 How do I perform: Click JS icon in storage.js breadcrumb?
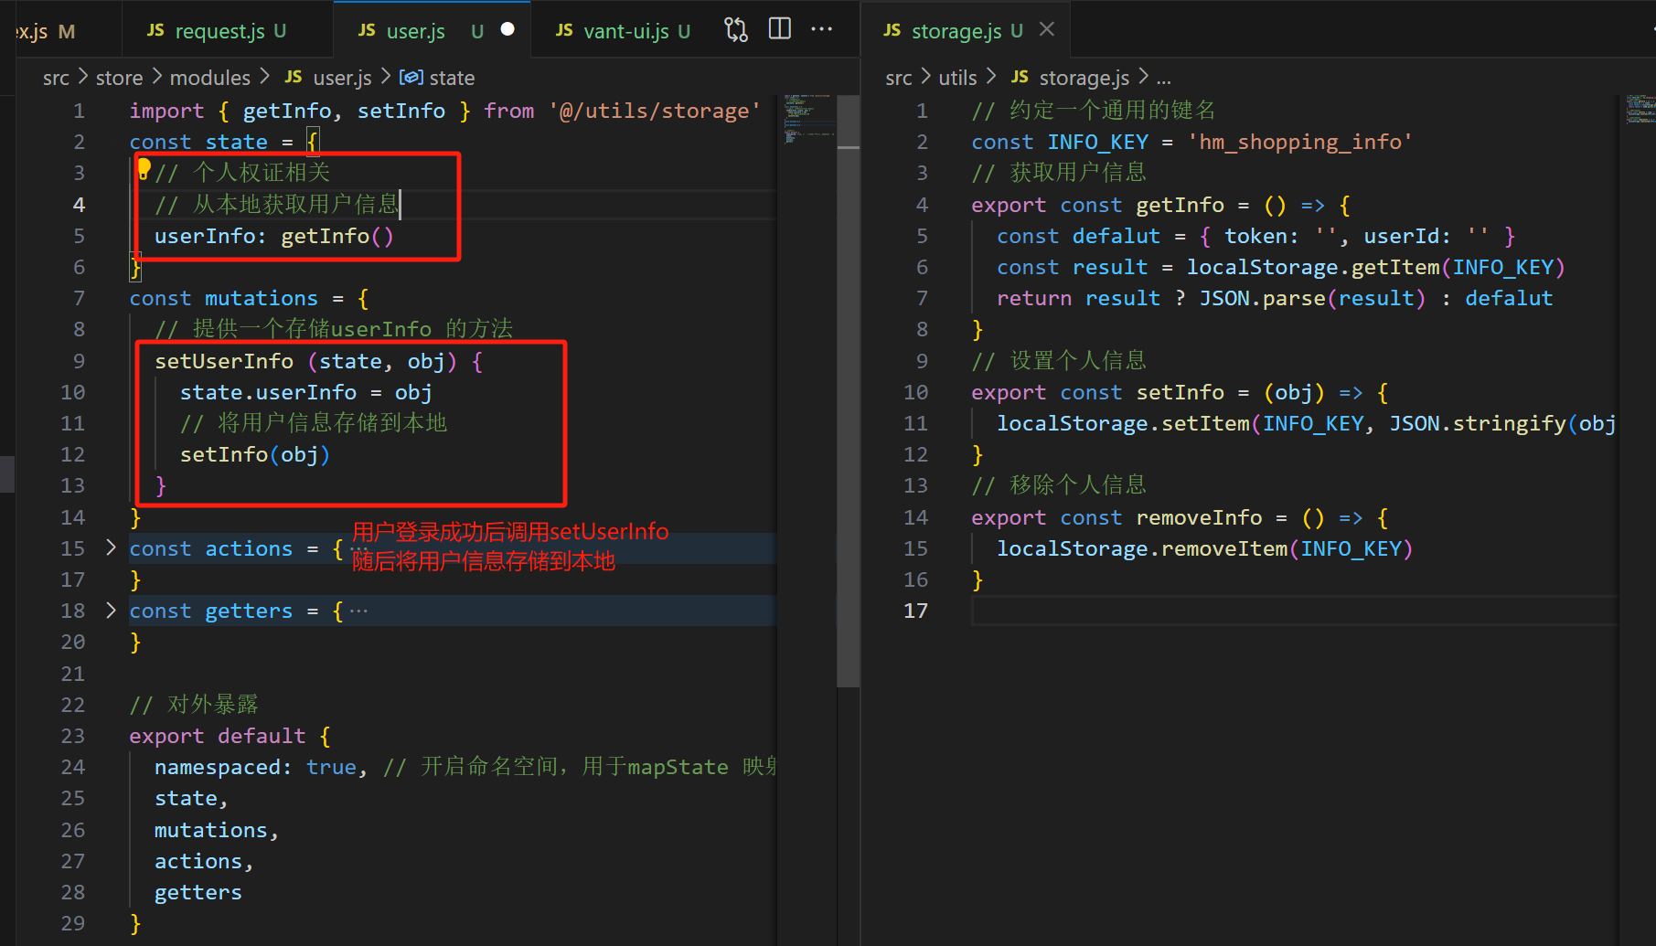1020,77
